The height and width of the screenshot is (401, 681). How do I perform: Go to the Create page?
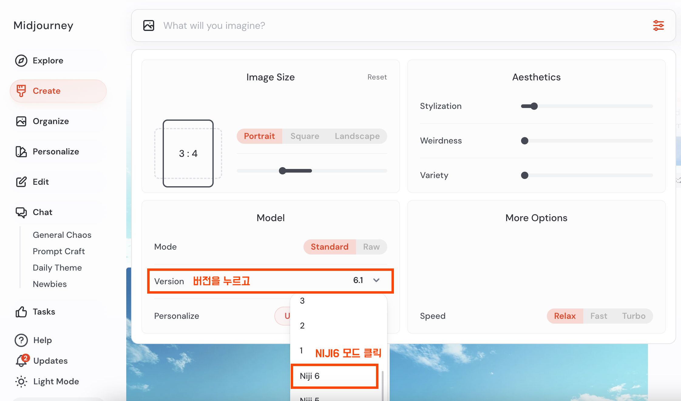point(46,91)
